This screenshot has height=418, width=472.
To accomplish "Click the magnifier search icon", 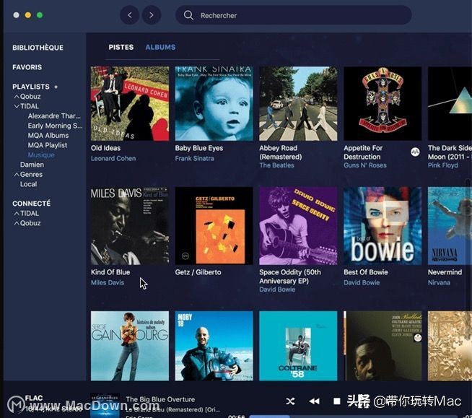I will point(188,15).
